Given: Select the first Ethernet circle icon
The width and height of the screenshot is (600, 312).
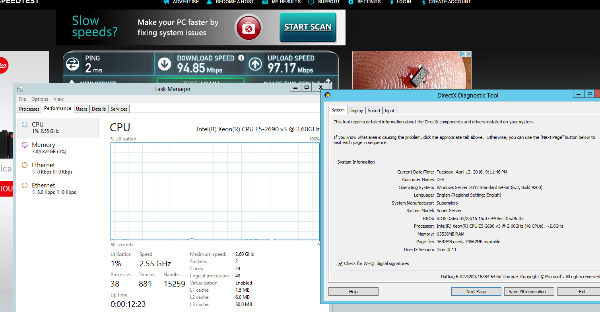Looking at the screenshot, I should (25, 165).
